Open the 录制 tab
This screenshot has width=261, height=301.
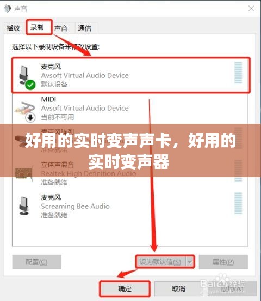(x=37, y=27)
